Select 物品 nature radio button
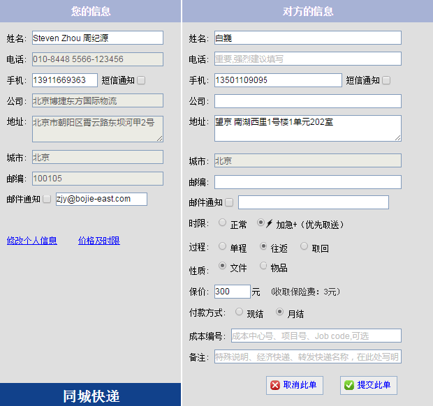The image size is (433, 406). pos(263,266)
